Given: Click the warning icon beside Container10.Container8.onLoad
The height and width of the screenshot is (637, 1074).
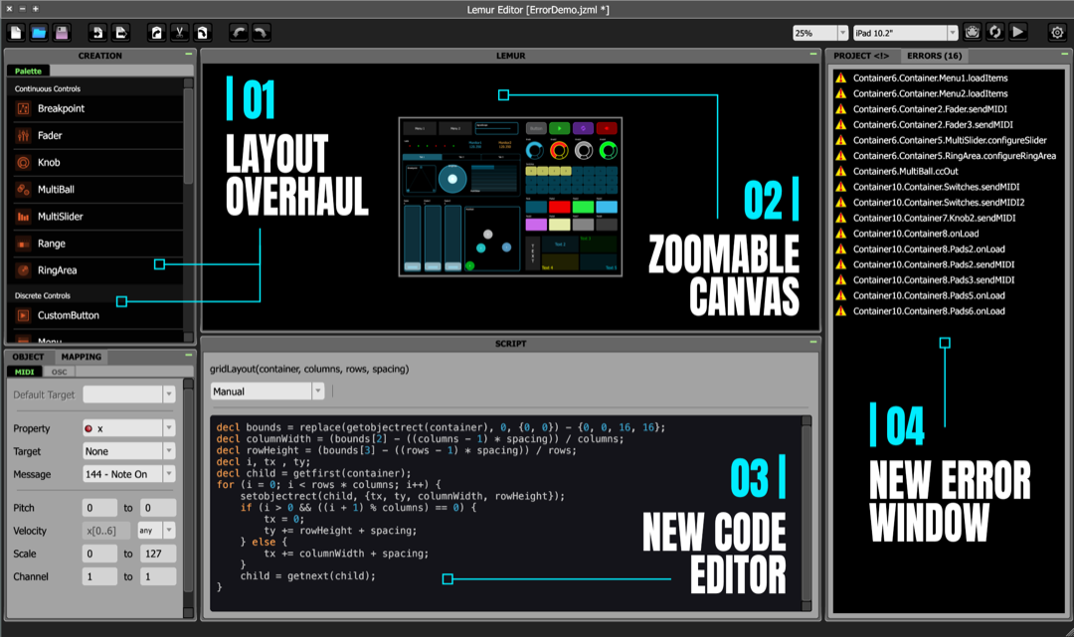Looking at the screenshot, I should (840, 234).
